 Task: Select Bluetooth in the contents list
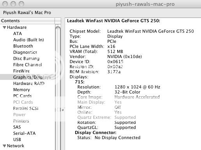point(23,46)
